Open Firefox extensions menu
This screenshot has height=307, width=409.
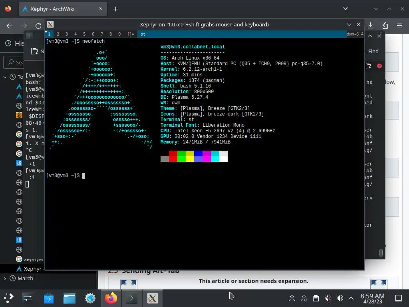[385, 25]
